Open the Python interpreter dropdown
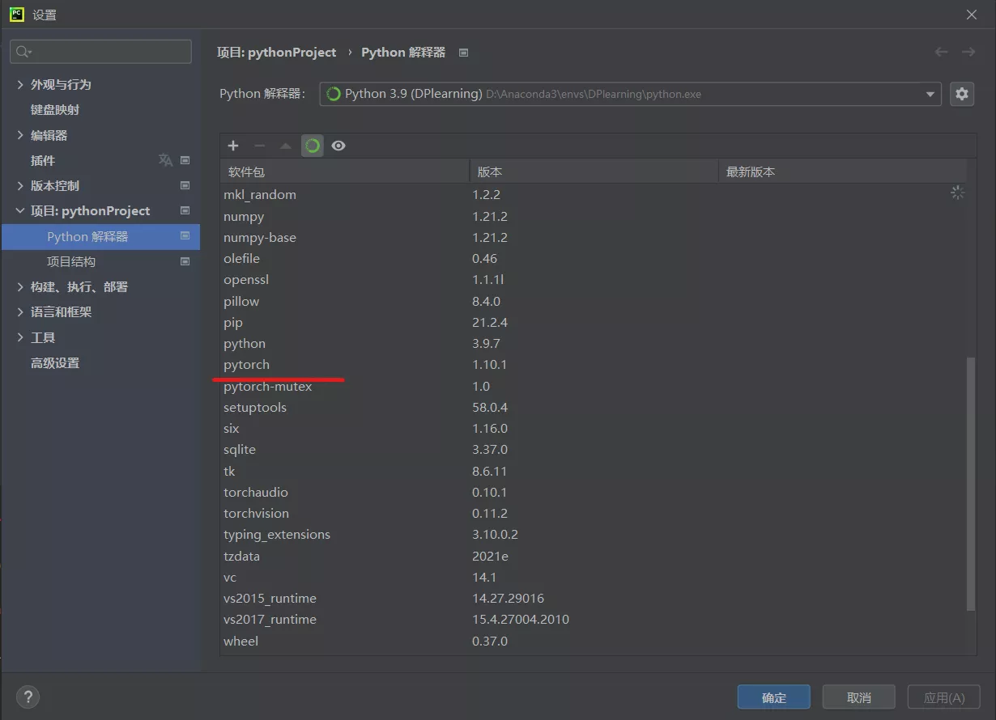This screenshot has width=996, height=720. click(x=930, y=94)
